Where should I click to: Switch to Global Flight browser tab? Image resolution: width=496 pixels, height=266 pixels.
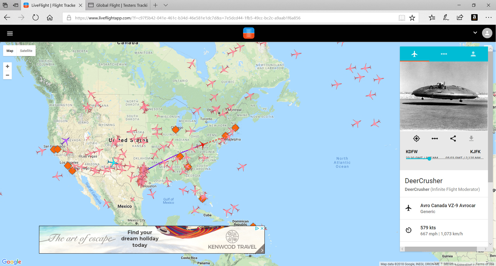coord(118,5)
